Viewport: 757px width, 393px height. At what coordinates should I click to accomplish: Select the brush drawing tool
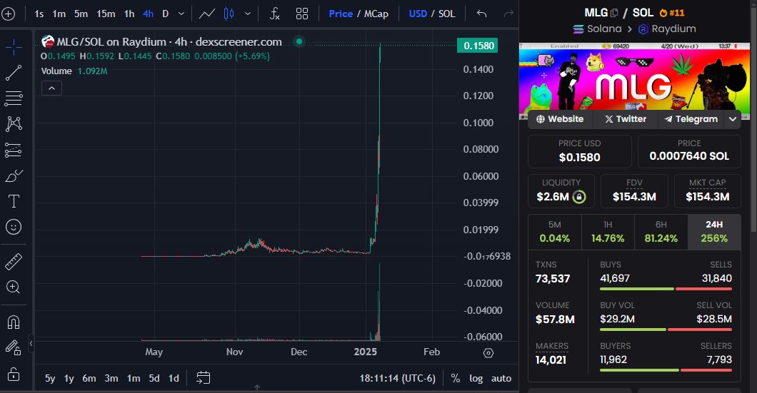14,175
